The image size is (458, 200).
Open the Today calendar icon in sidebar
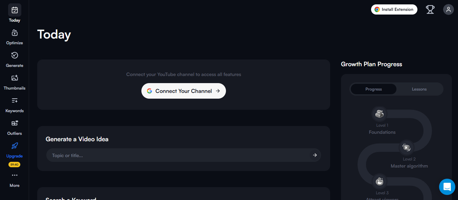click(15, 10)
